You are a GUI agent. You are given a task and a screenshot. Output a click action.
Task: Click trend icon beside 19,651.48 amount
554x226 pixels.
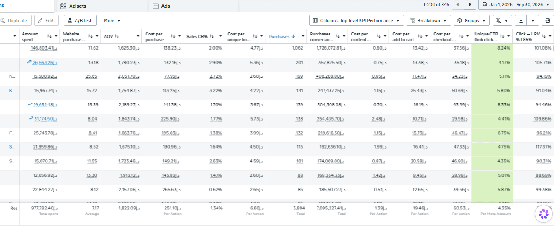pos(29,104)
